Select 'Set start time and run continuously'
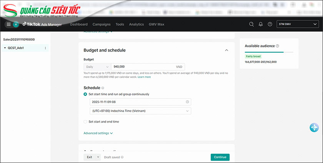 85,94
